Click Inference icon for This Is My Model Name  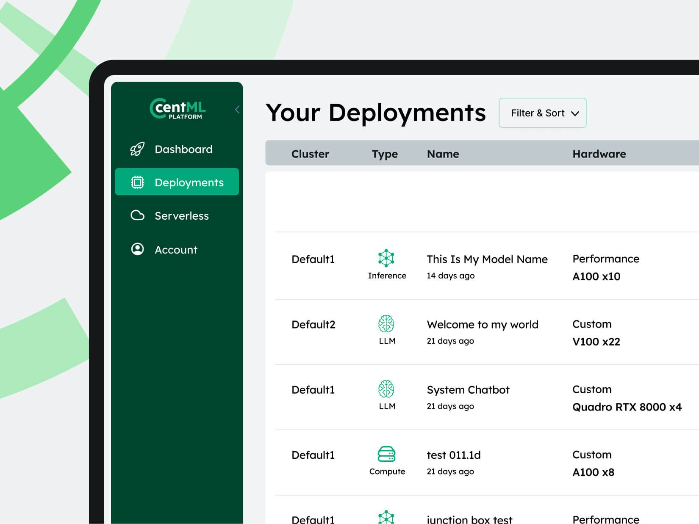(386, 258)
